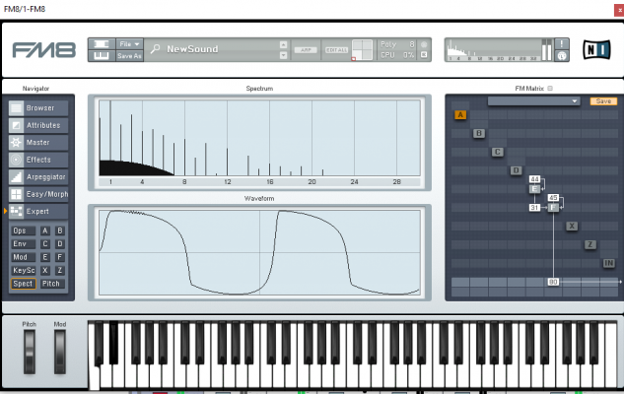624x394 pixels.
Task: Toggle the keyboard view icon in header
Action: tap(102, 56)
